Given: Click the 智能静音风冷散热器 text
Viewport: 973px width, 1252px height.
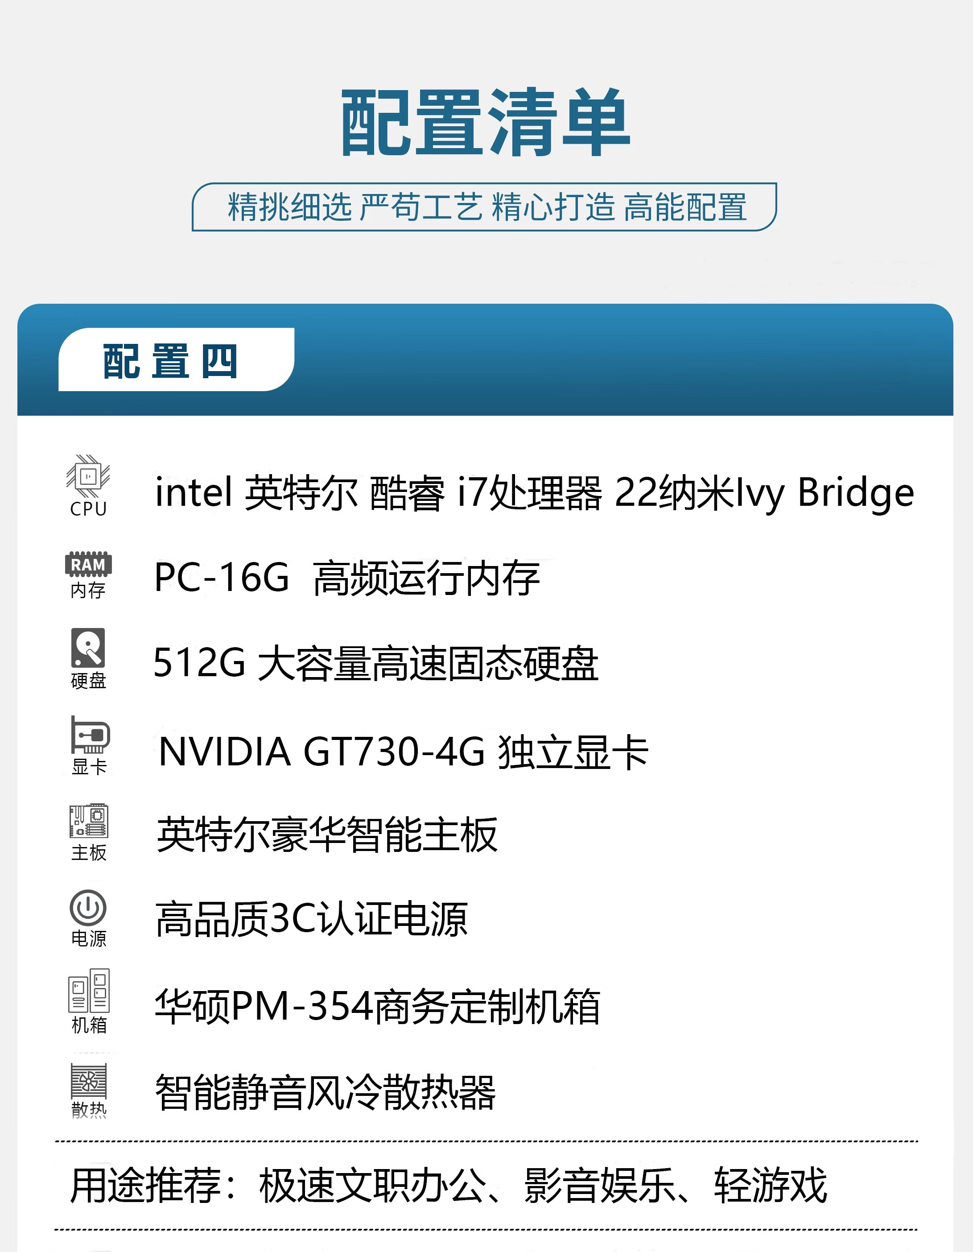Looking at the screenshot, I should tap(326, 1092).
